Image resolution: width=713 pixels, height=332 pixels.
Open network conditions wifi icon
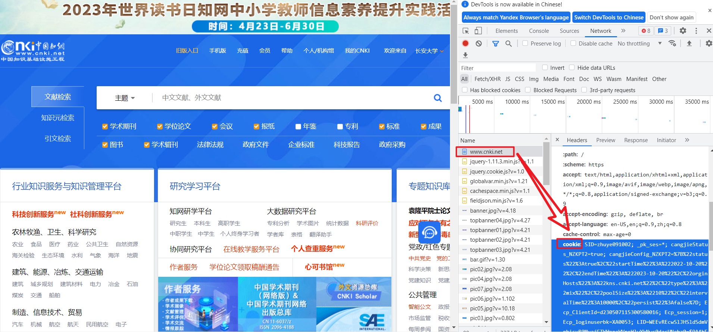coord(672,43)
